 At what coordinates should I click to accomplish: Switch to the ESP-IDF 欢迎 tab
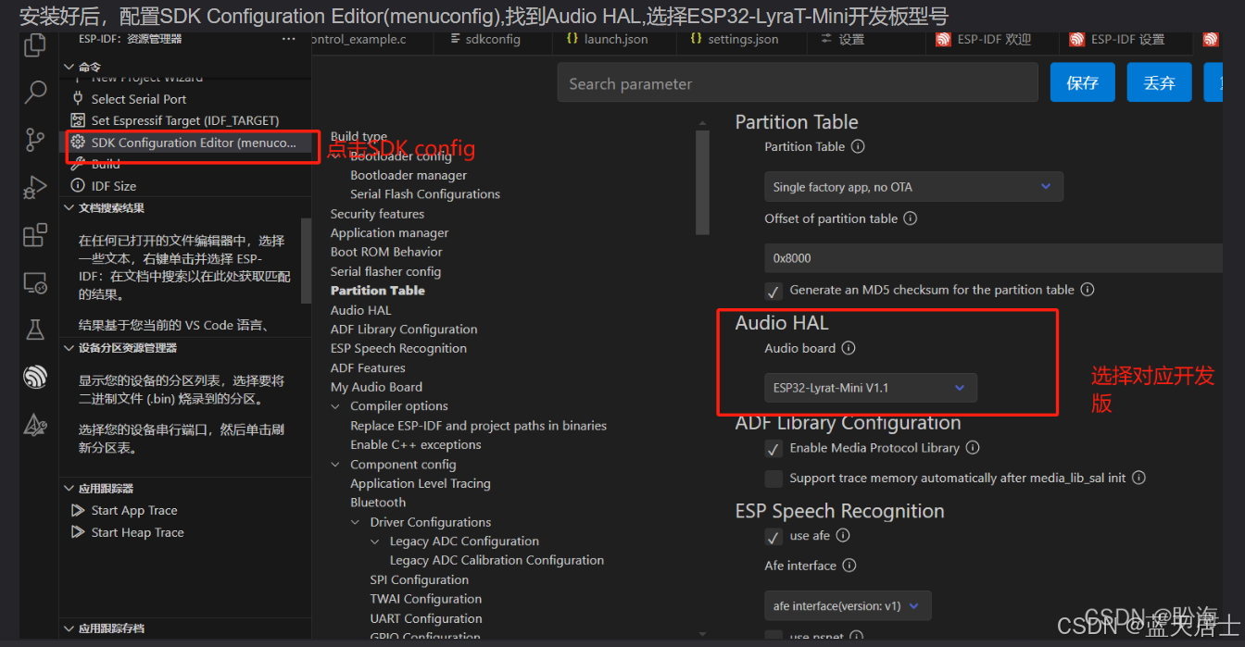(983, 39)
